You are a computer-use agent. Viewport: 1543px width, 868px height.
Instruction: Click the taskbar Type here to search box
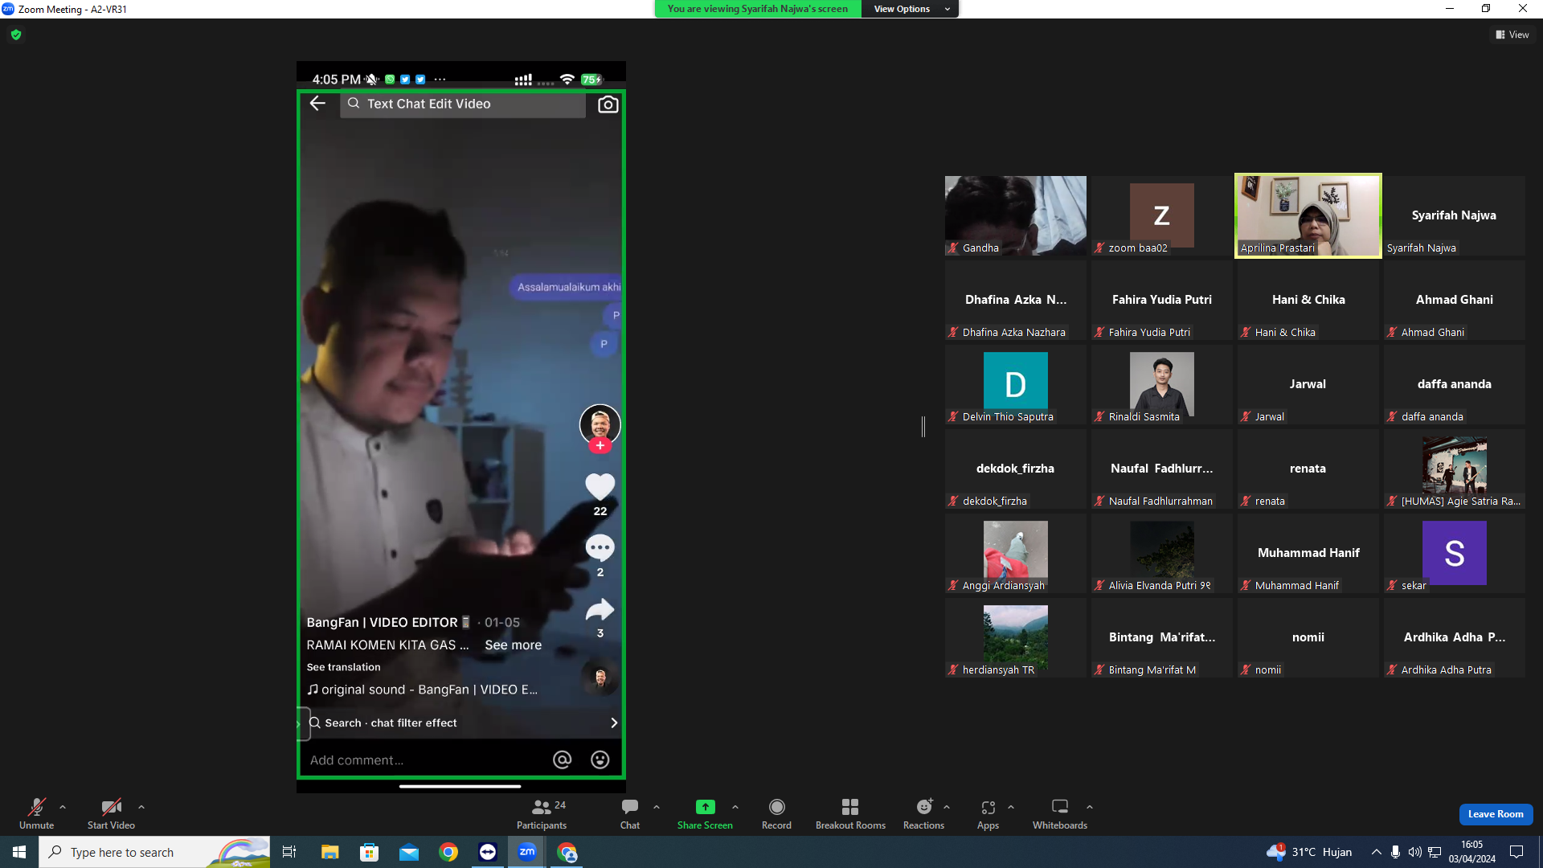(x=154, y=852)
